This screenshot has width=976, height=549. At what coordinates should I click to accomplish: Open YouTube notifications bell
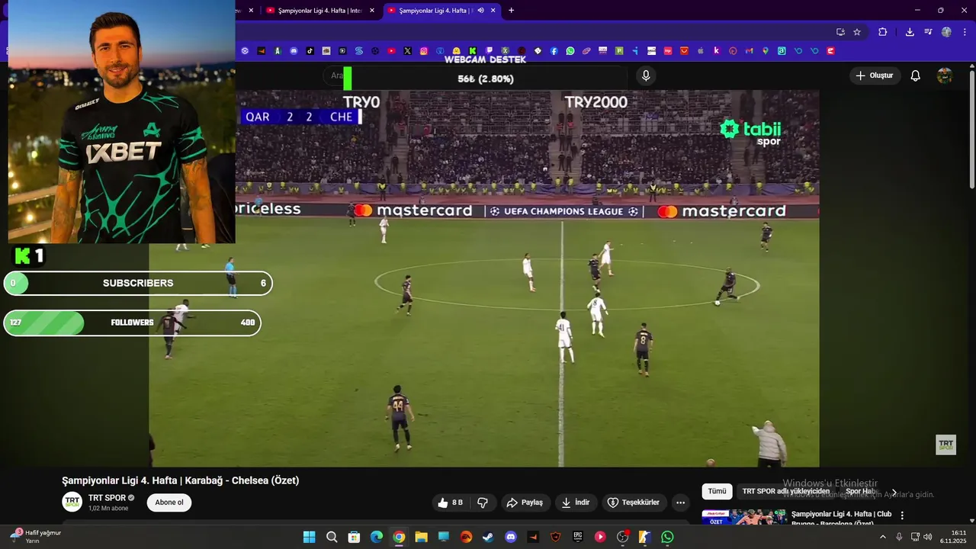(x=916, y=75)
